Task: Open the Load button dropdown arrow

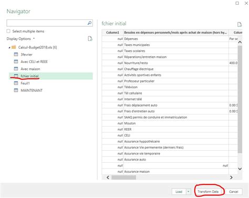Action: pyautogui.click(x=188, y=192)
